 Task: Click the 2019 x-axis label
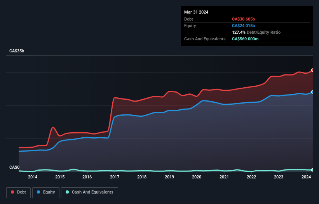coord(169,177)
